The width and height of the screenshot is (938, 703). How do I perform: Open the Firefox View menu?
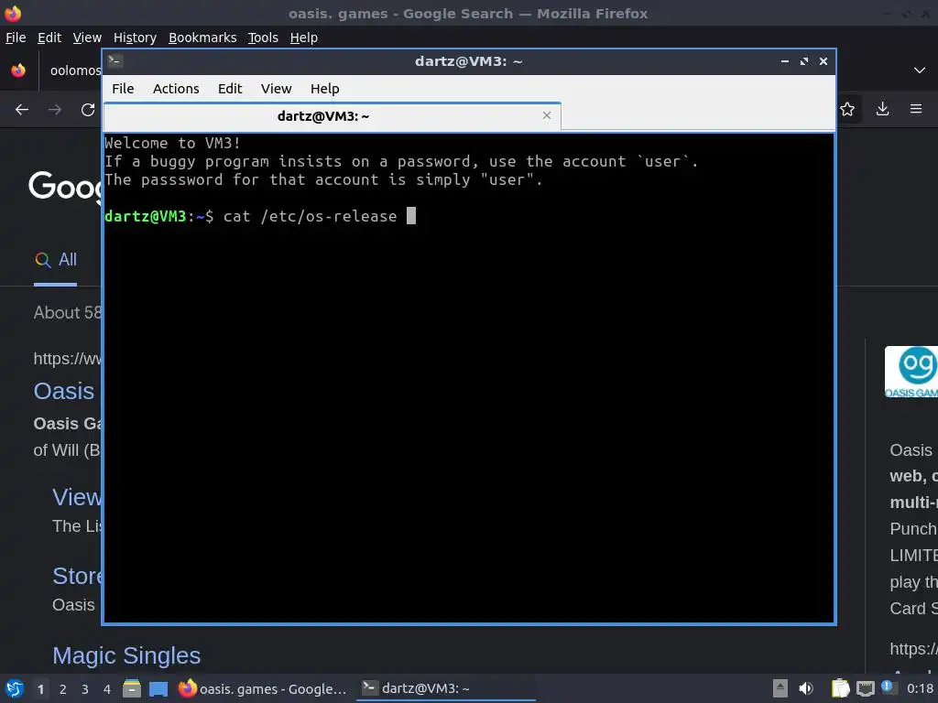tap(87, 38)
